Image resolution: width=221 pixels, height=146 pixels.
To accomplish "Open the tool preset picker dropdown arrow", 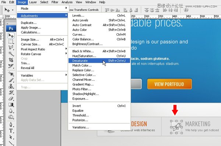I will click(13, 10).
